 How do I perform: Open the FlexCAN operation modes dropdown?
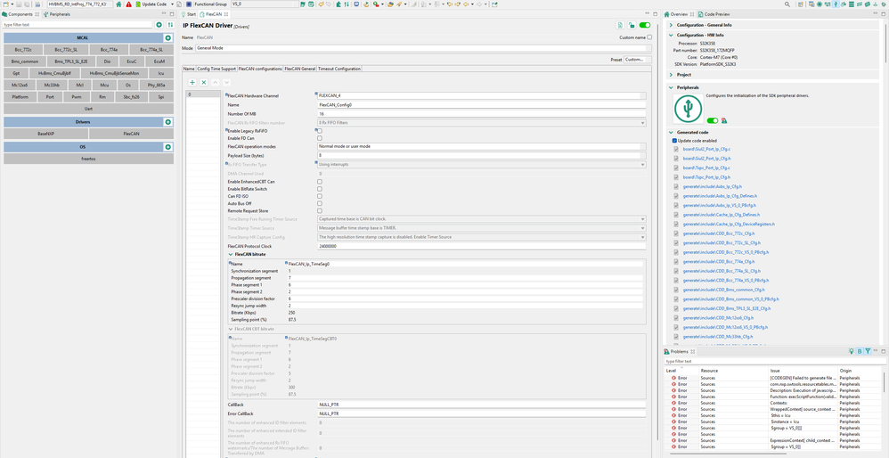pos(482,146)
